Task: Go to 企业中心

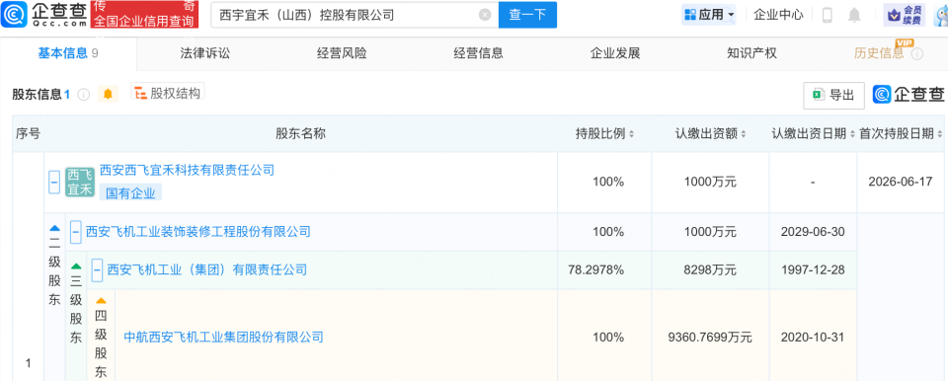Action: 778,15
